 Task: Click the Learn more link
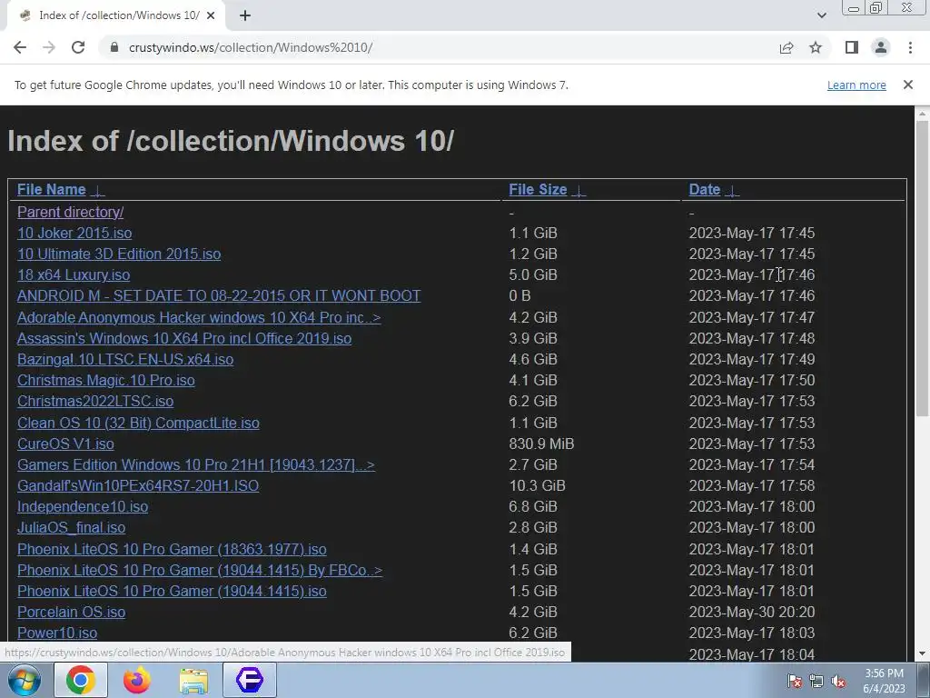[x=856, y=85]
